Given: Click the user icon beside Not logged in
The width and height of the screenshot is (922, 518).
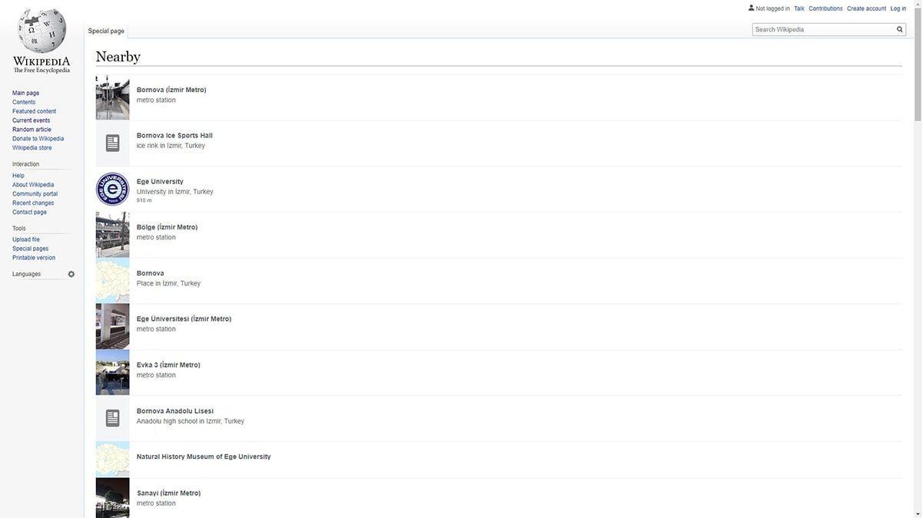Looking at the screenshot, I should 751,8.
